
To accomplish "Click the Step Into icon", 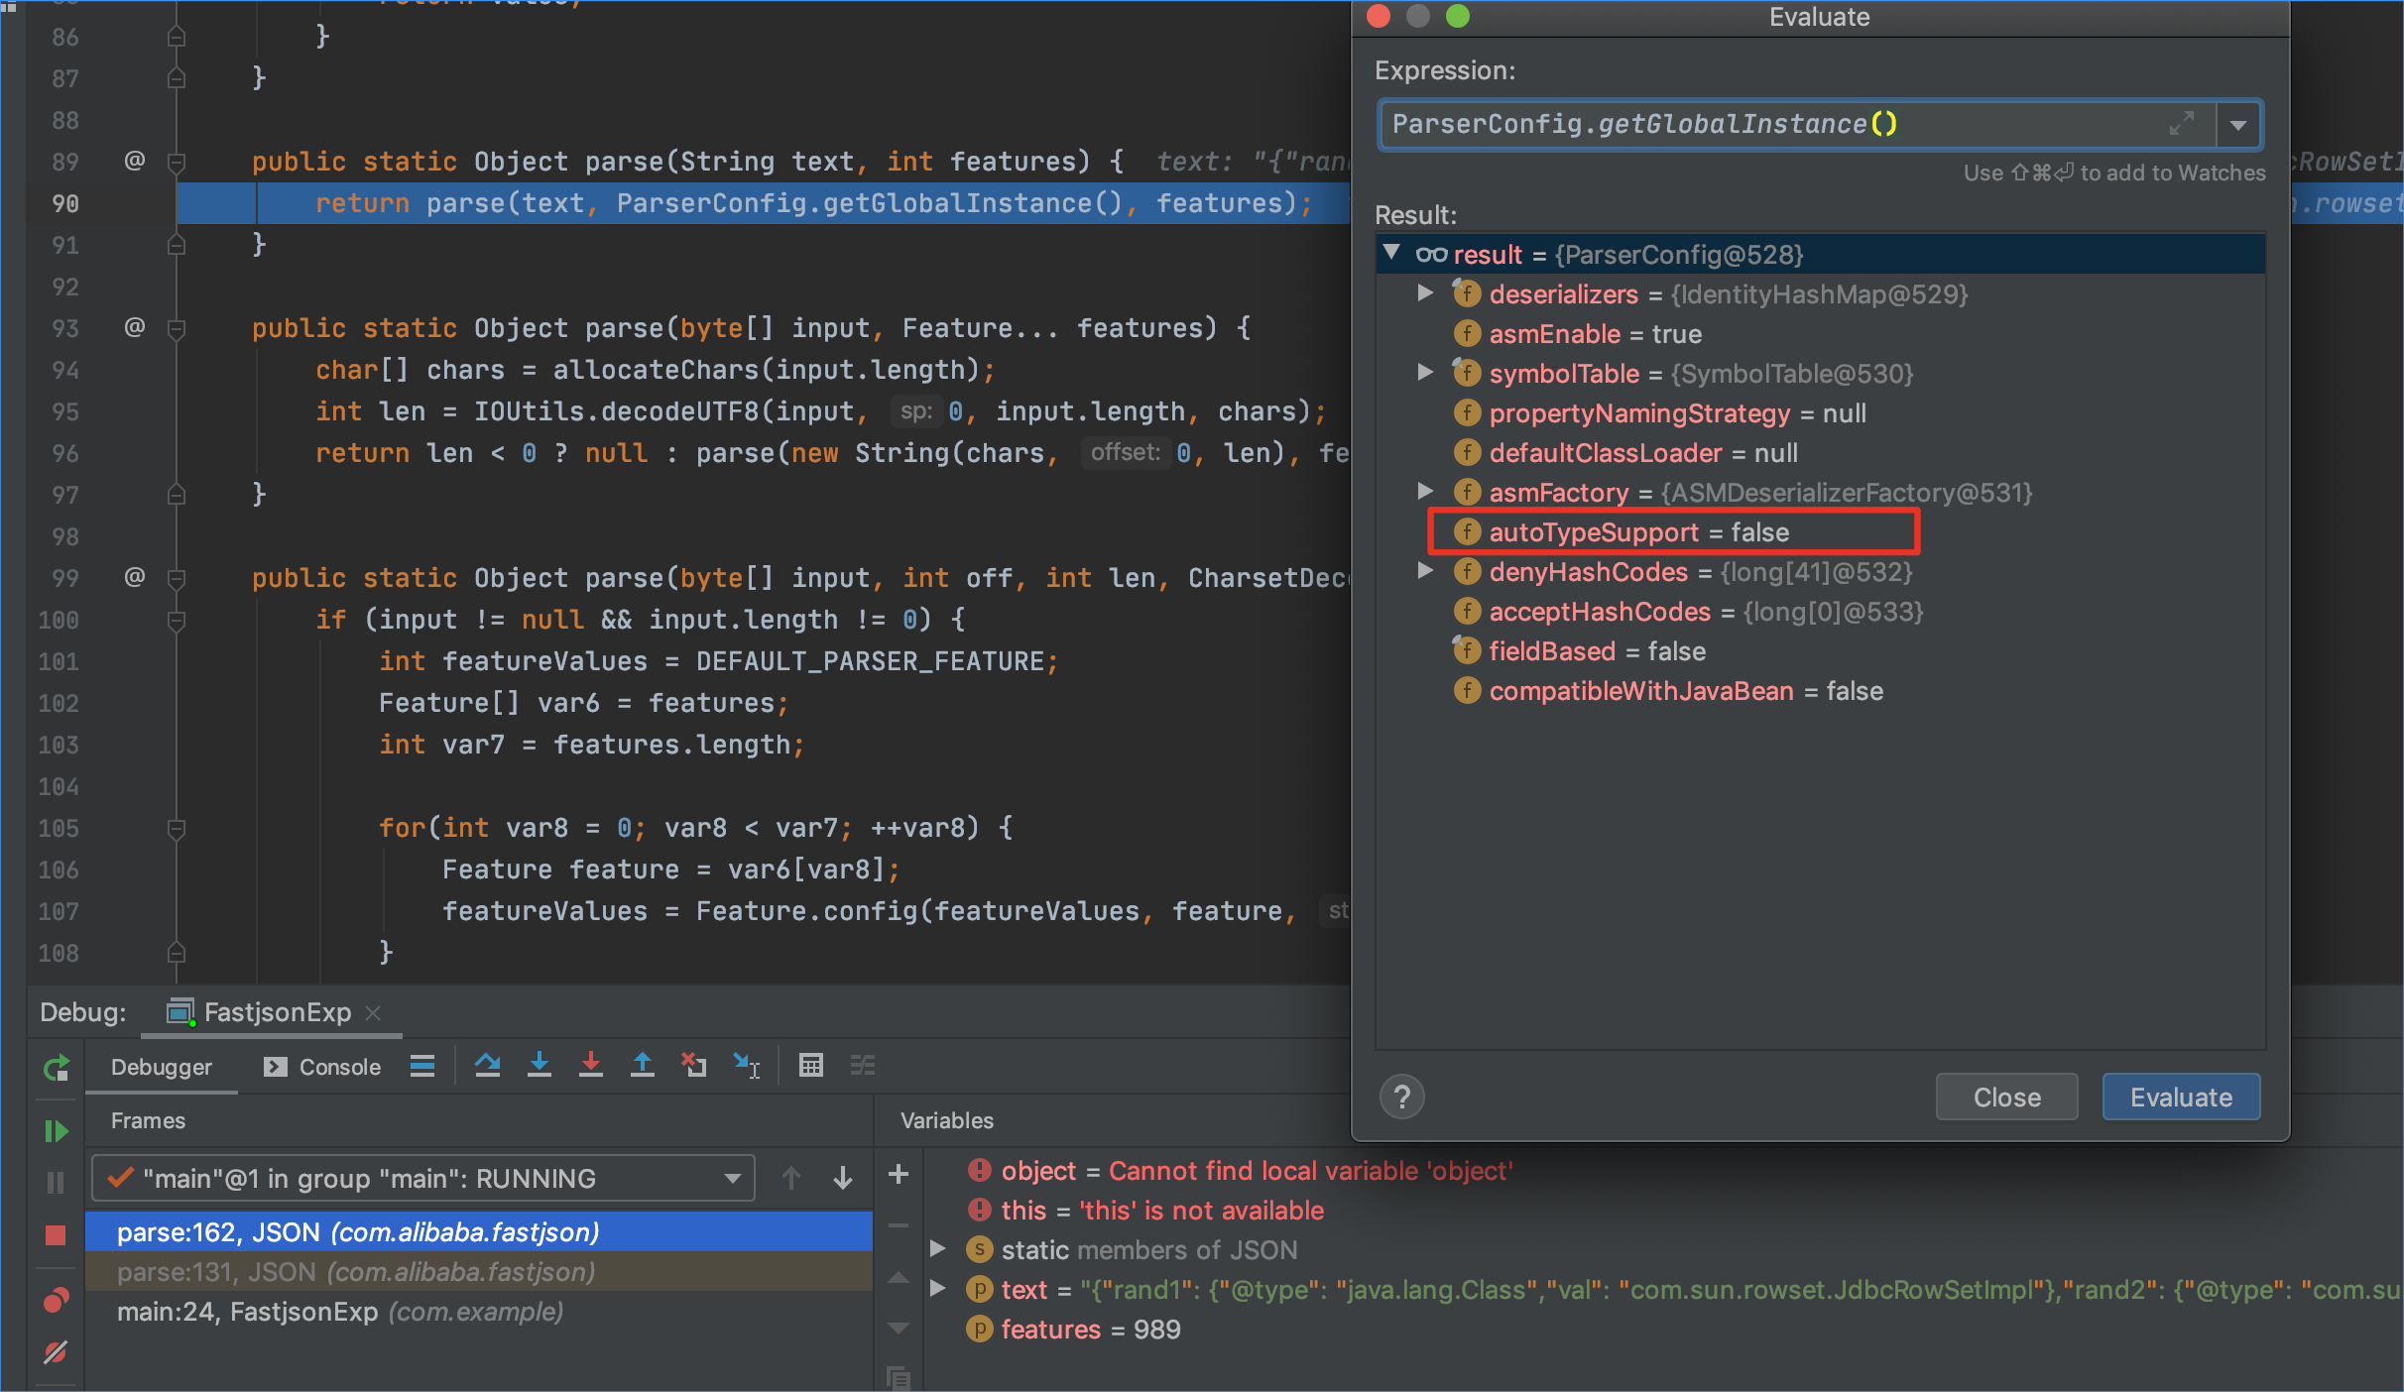I will click(x=539, y=1066).
